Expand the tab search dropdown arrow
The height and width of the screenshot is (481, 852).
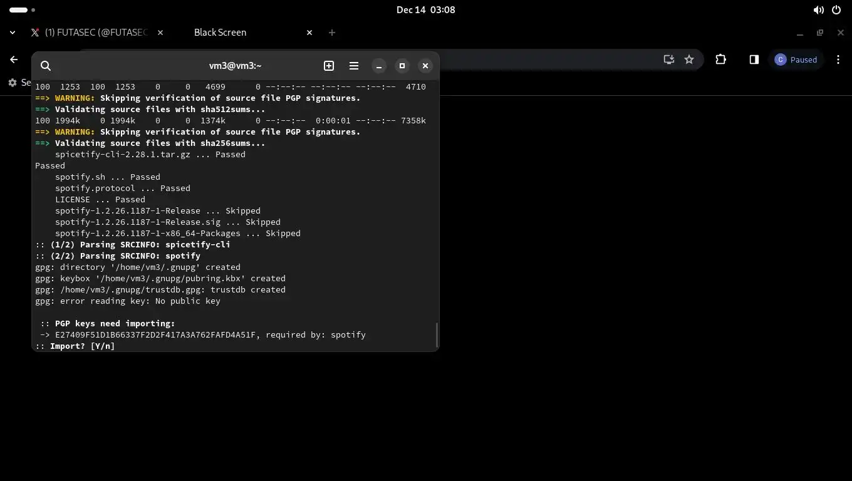(13, 33)
